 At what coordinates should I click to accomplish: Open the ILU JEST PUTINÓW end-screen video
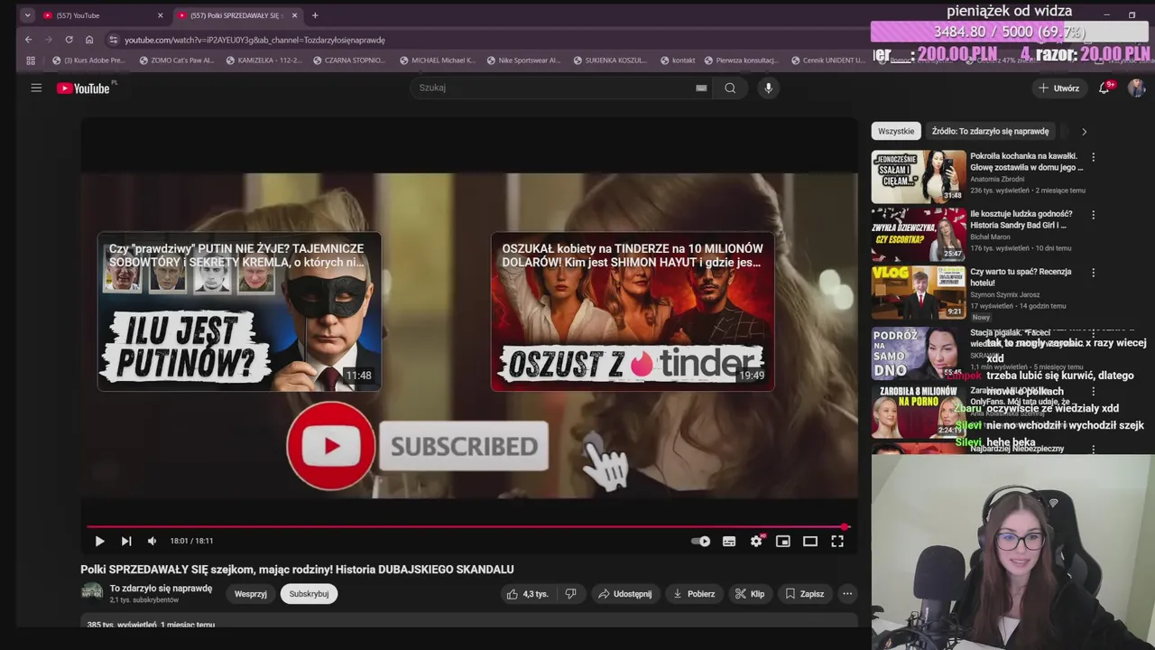pyautogui.click(x=239, y=311)
